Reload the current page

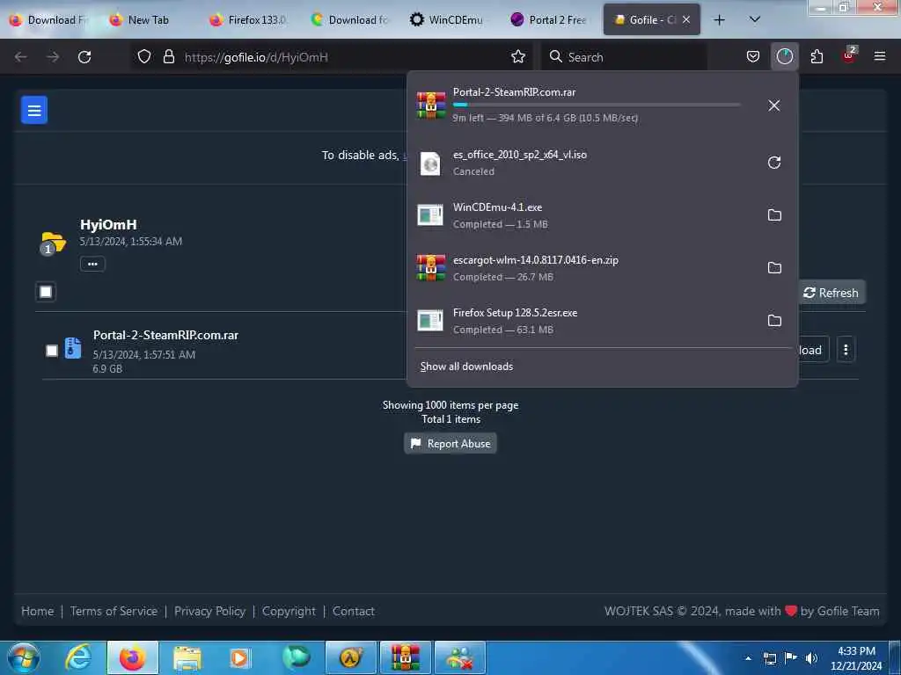pyautogui.click(x=84, y=57)
